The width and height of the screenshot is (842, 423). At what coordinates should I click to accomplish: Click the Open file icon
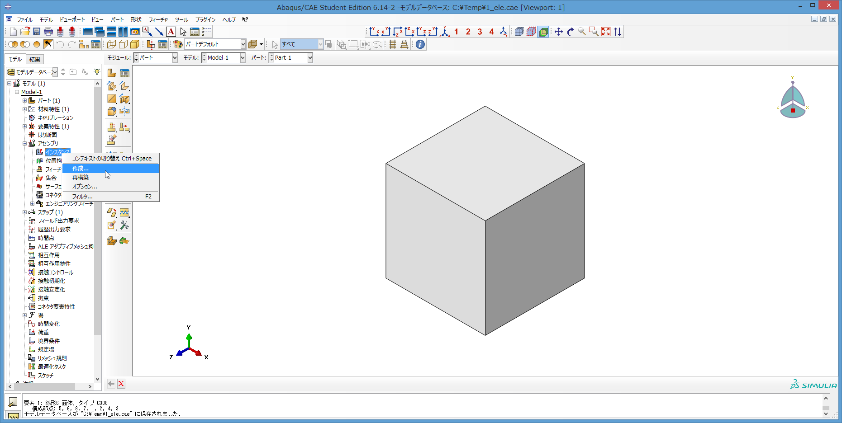tap(25, 32)
